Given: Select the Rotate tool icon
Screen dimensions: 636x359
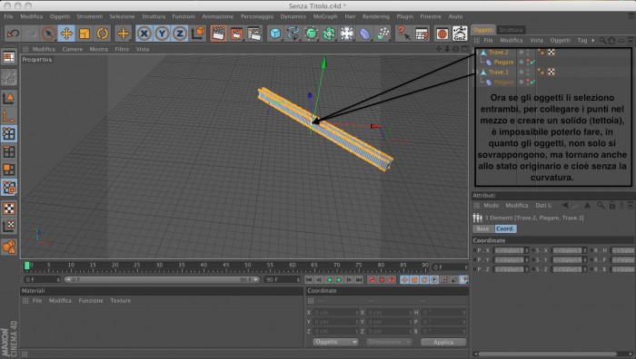Looking at the screenshot, I should coord(102,34).
